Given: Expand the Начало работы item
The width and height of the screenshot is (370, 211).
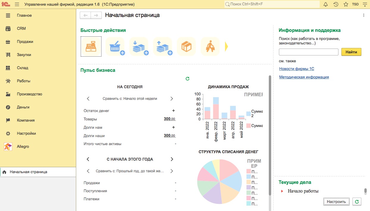Looking at the screenshot, I should 282,191.
